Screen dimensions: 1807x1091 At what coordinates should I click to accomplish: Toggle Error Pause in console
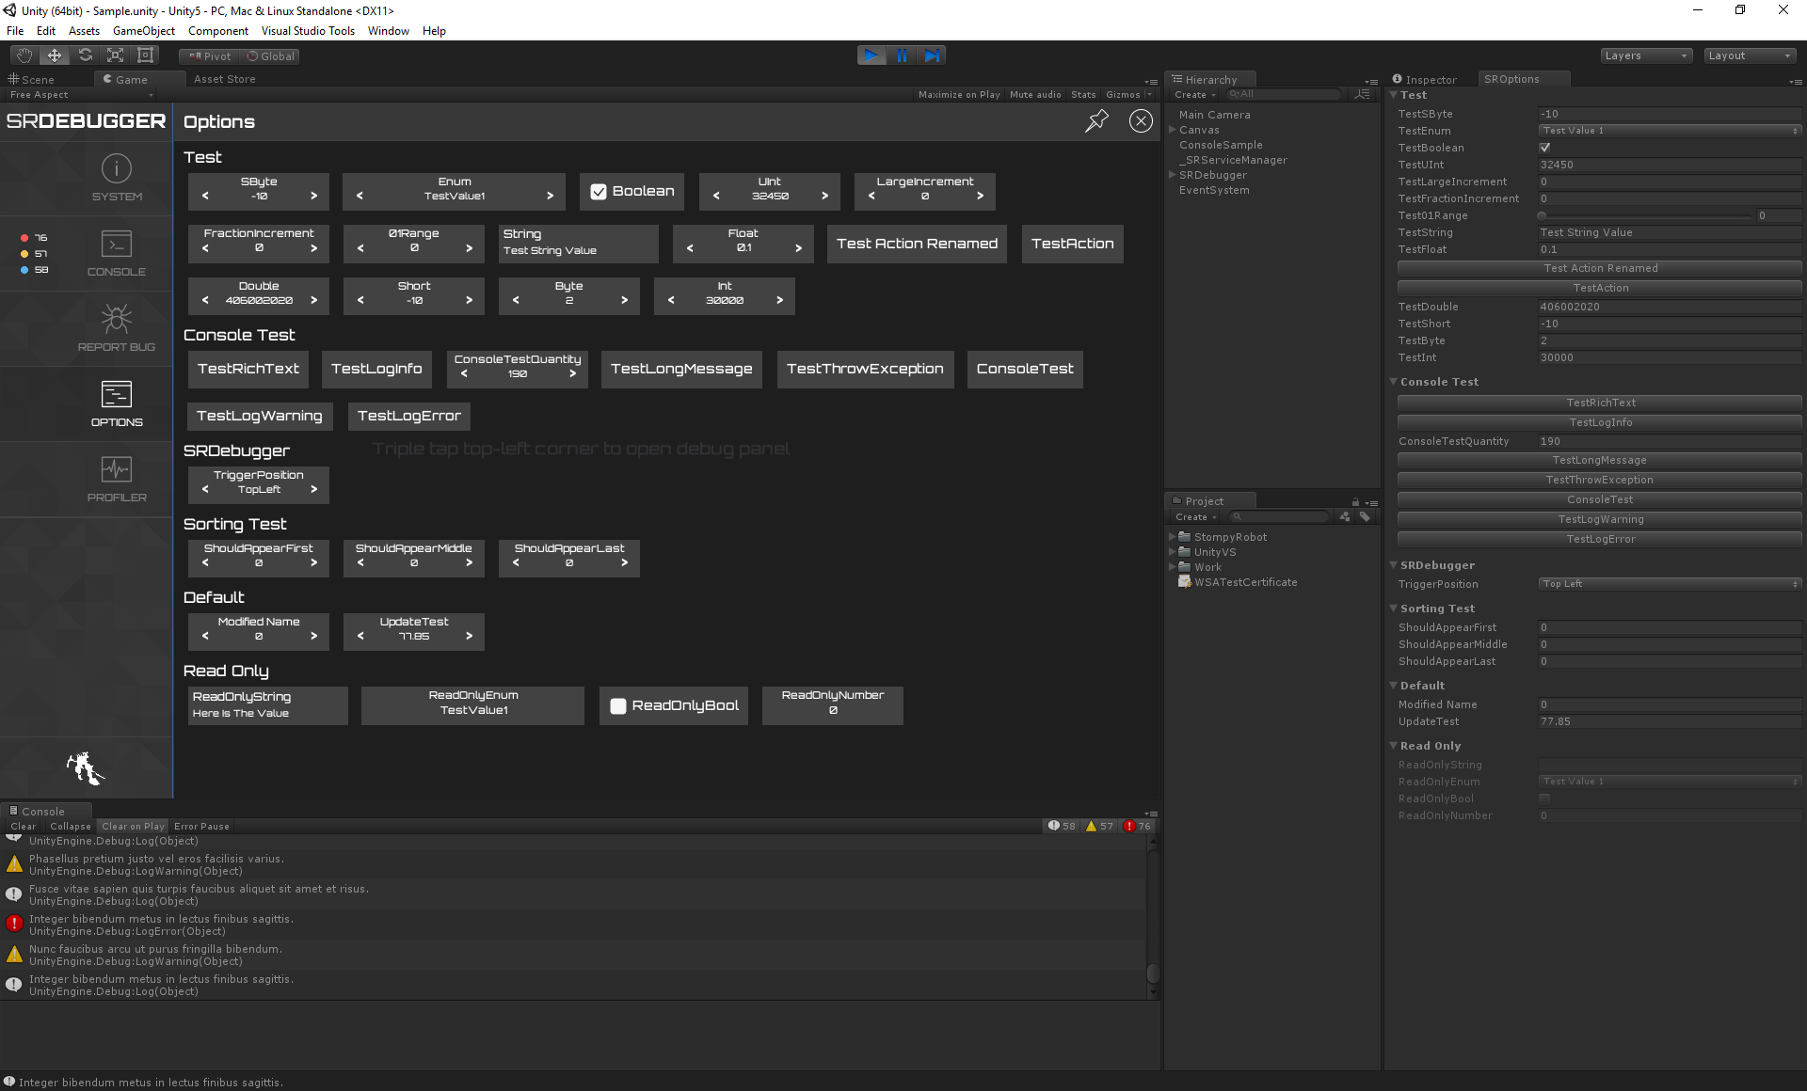click(201, 826)
